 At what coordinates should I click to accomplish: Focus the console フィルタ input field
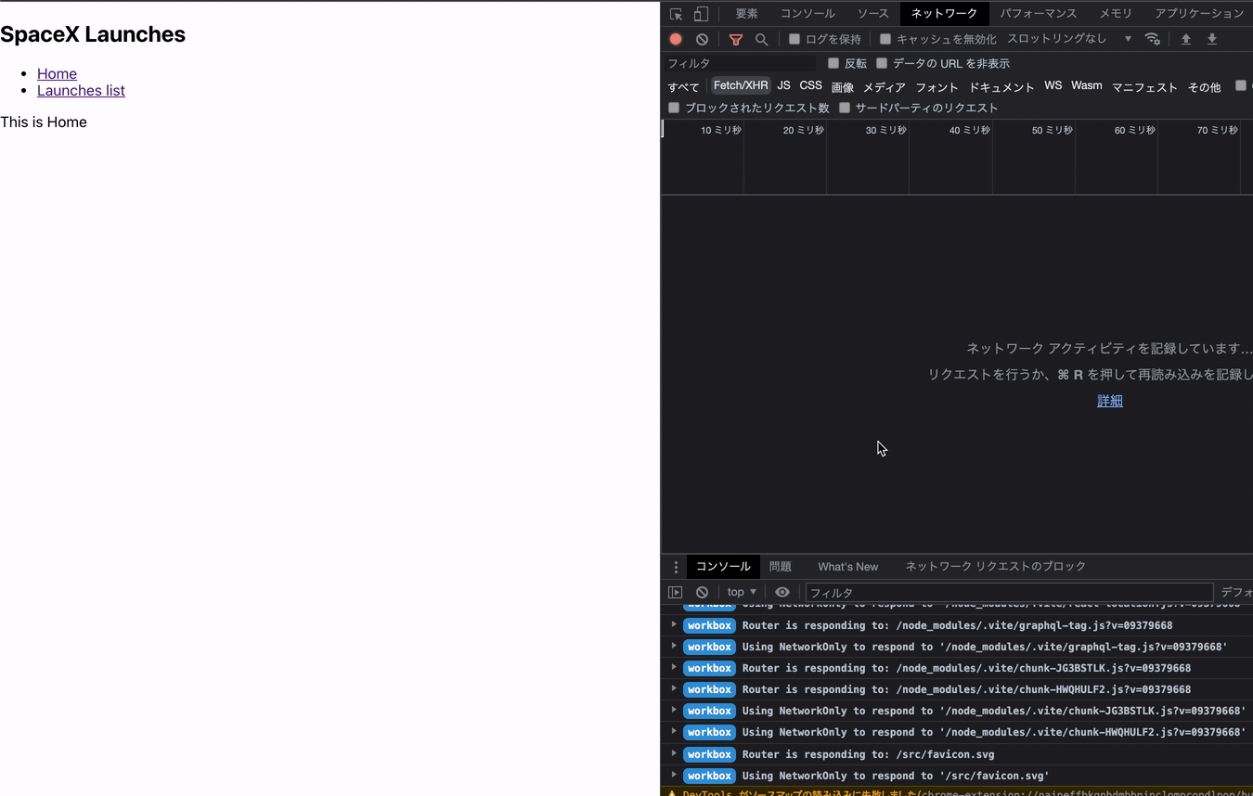point(1009,592)
